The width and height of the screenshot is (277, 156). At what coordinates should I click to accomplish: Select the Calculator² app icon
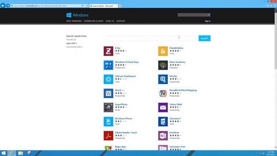(x=163, y=121)
